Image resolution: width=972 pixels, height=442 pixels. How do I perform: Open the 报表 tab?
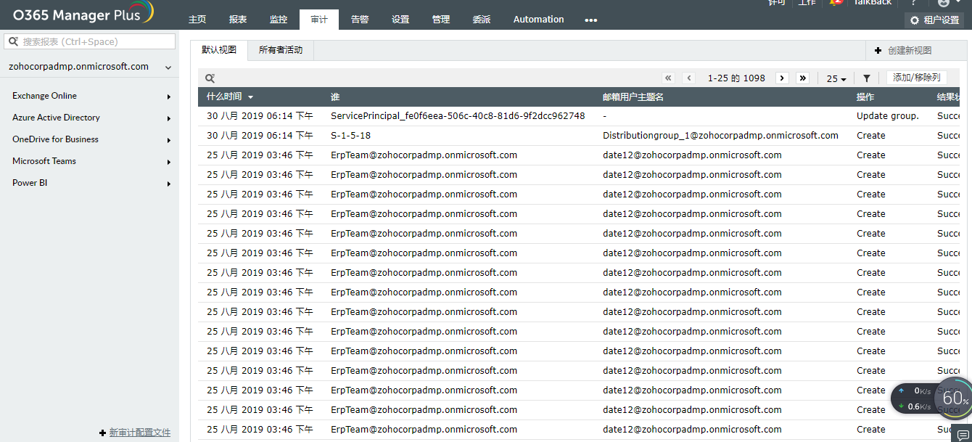tap(238, 20)
